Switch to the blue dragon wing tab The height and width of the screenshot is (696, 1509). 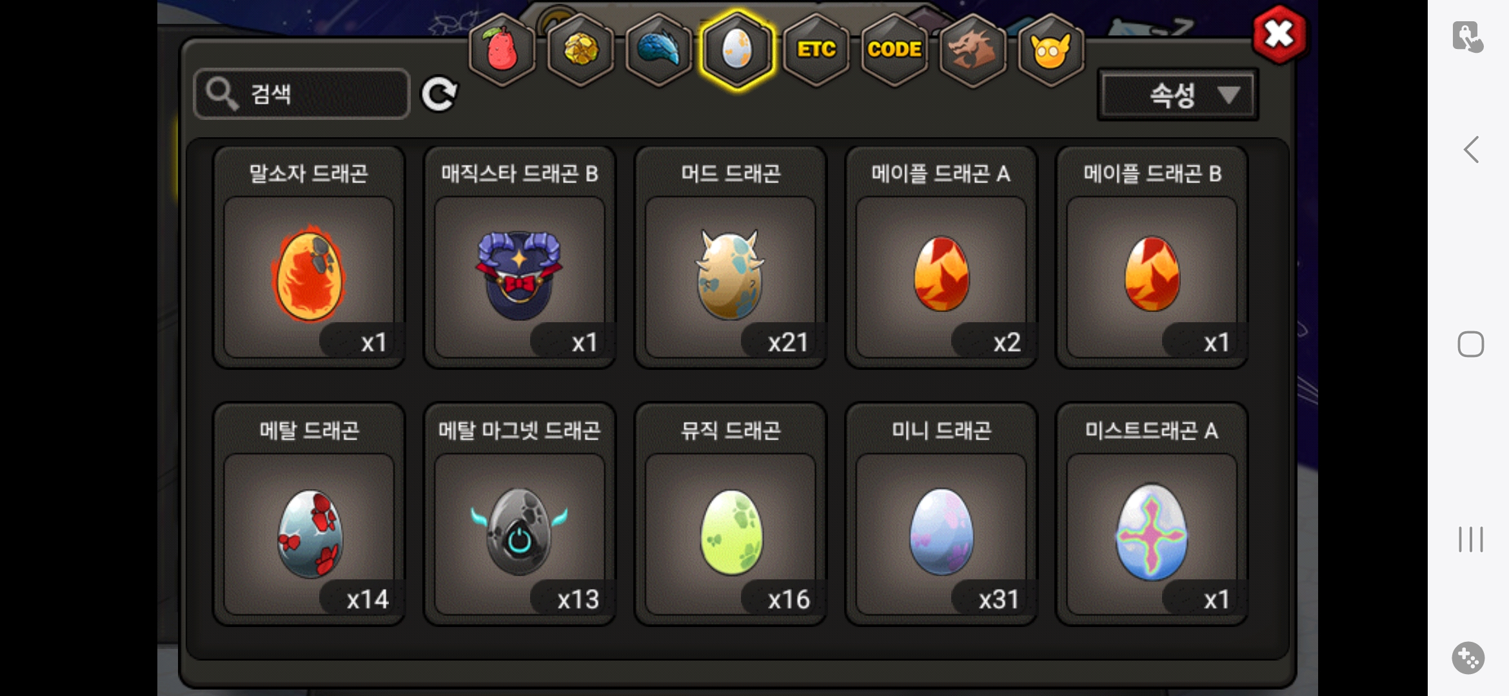[658, 50]
